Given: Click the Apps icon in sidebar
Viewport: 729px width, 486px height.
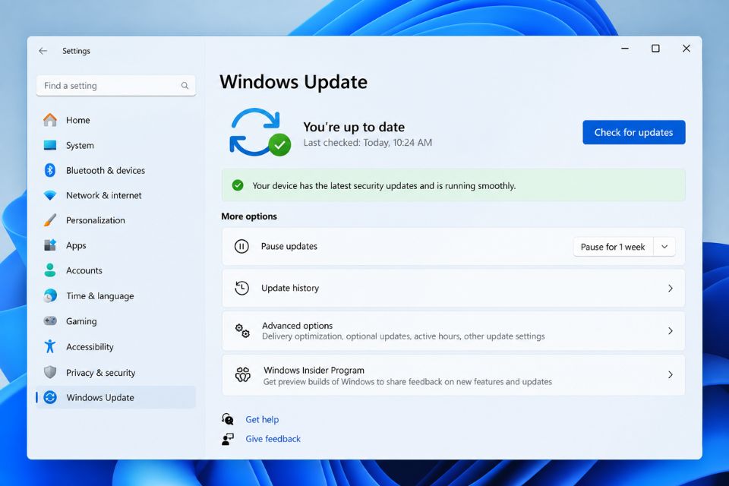Looking at the screenshot, I should [x=50, y=245].
